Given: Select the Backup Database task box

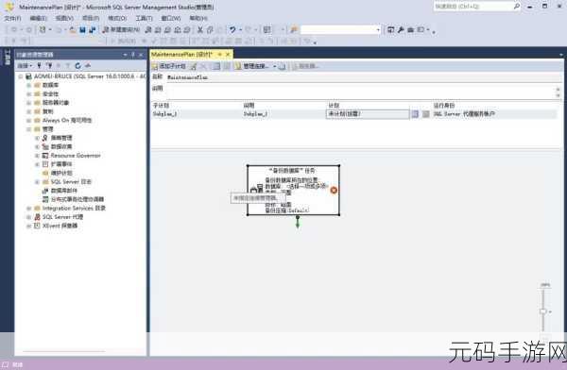Looking at the screenshot, I should pos(293,190).
